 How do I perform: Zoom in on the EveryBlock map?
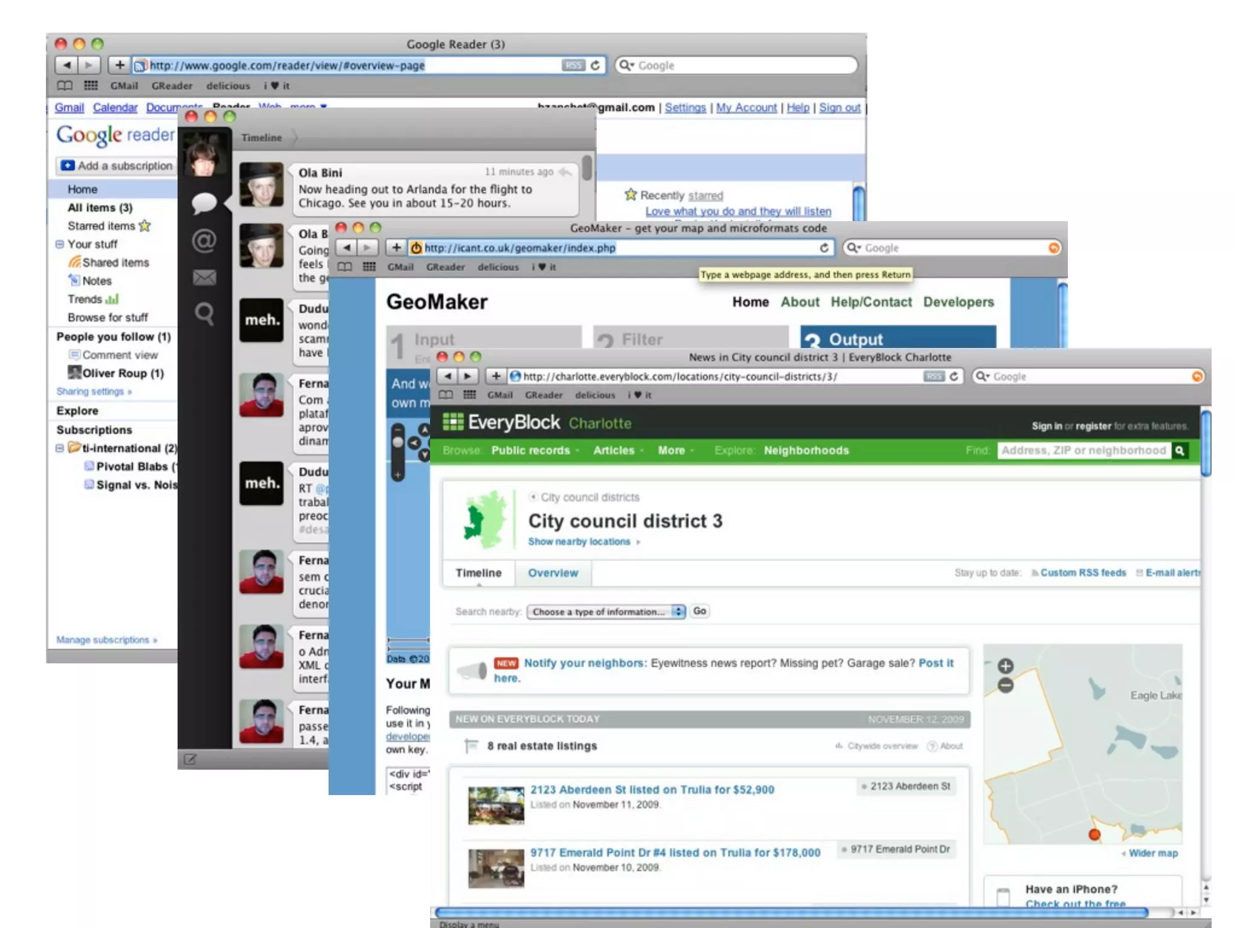click(1005, 666)
